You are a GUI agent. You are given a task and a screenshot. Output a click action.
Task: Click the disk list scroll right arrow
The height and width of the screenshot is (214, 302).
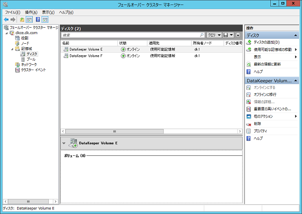pyautogui.click(x=240, y=131)
